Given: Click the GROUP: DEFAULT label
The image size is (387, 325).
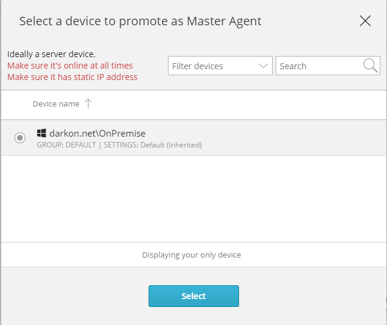Looking at the screenshot, I should [66, 145].
